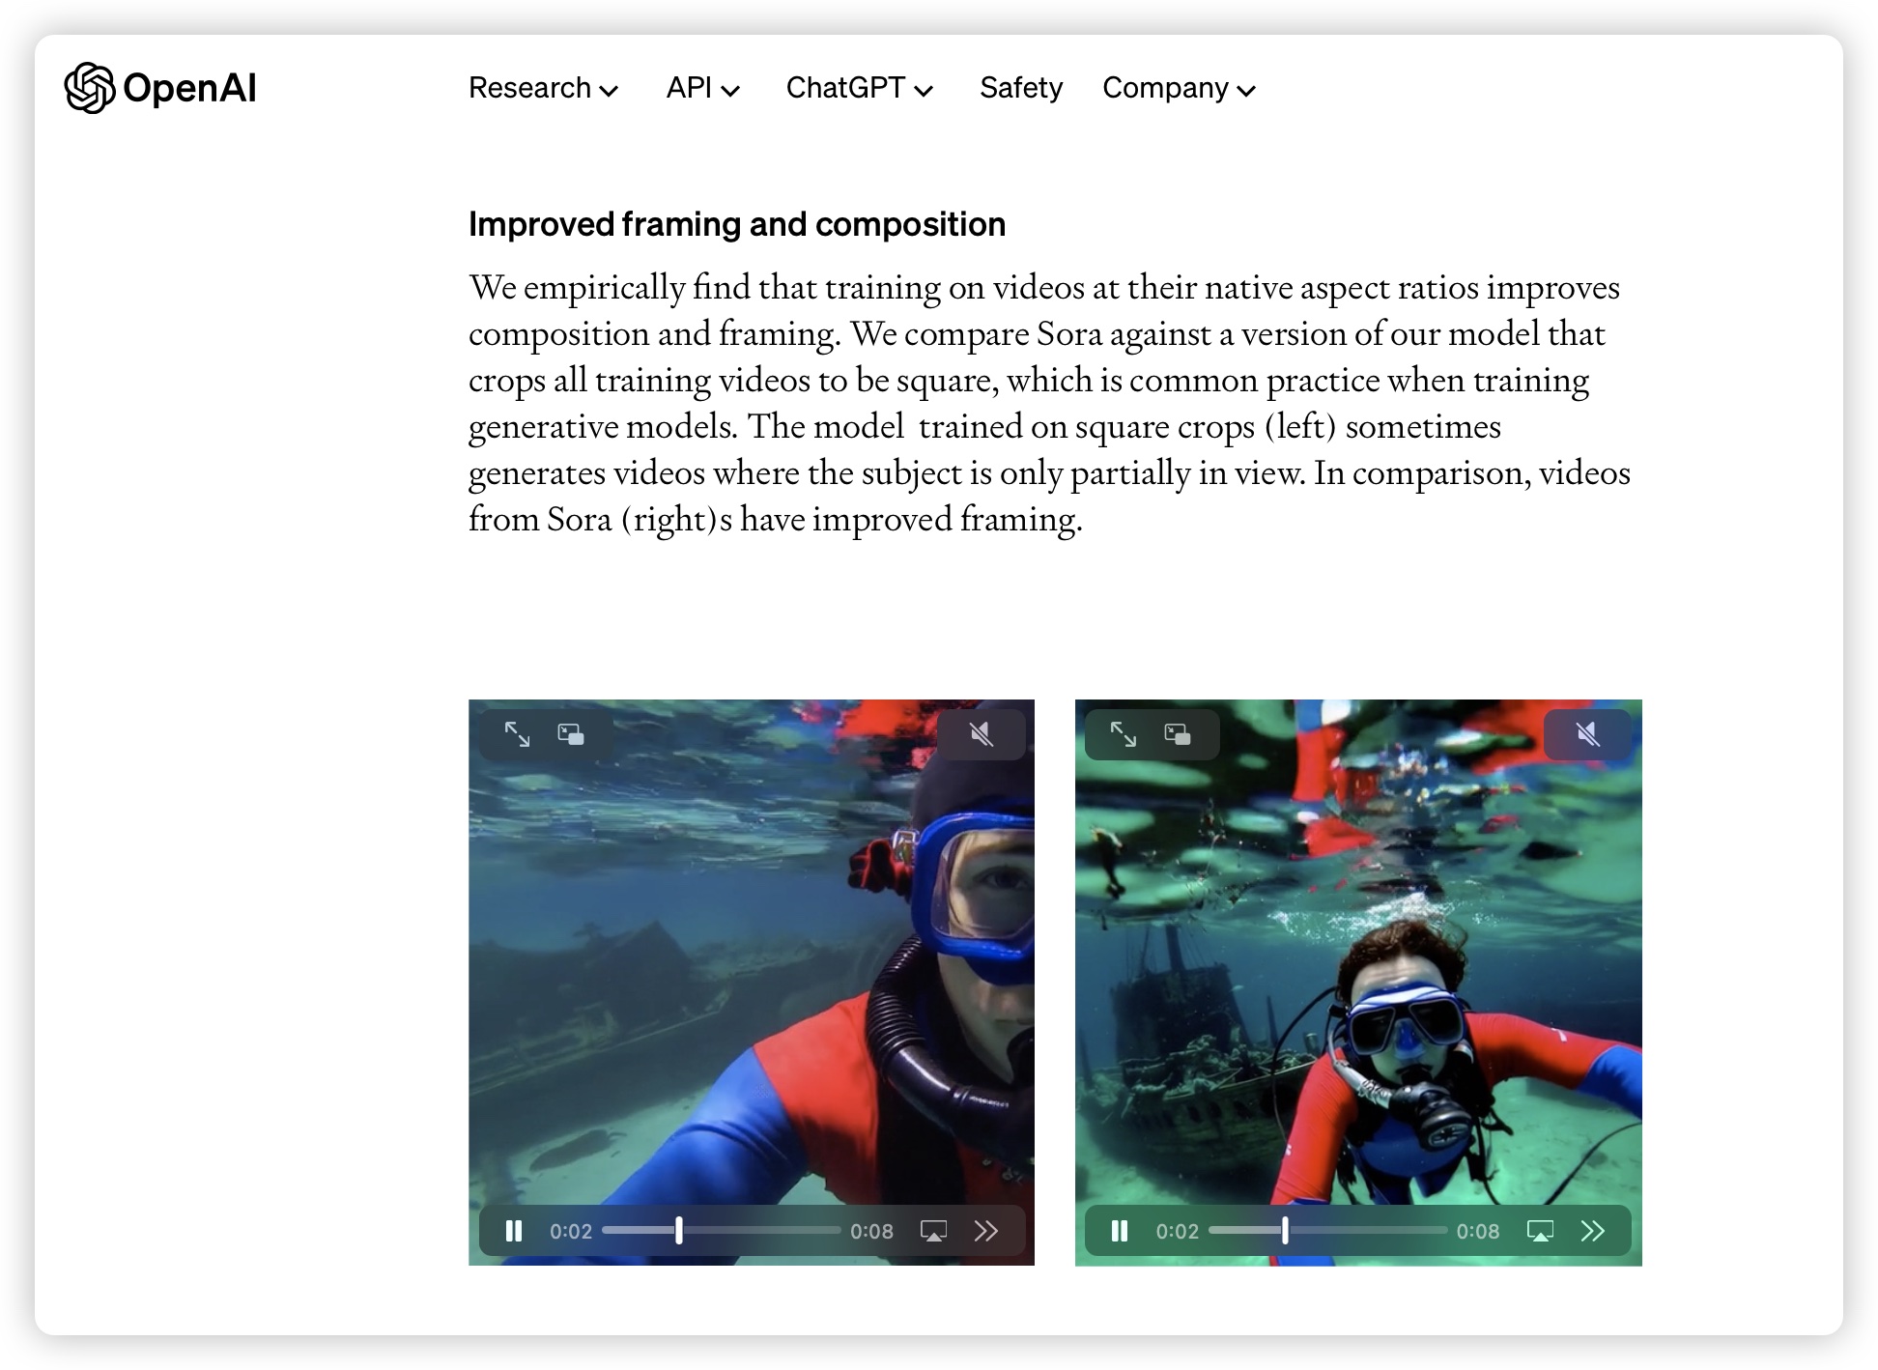Click the 0:02 elapsed time on right video
1878x1370 pixels.
click(1177, 1231)
